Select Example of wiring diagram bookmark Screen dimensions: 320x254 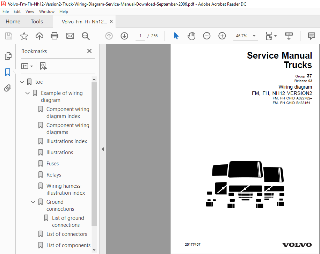click(x=61, y=97)
